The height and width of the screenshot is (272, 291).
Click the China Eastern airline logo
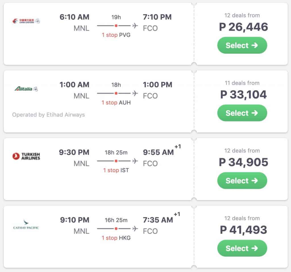[26, 21]
